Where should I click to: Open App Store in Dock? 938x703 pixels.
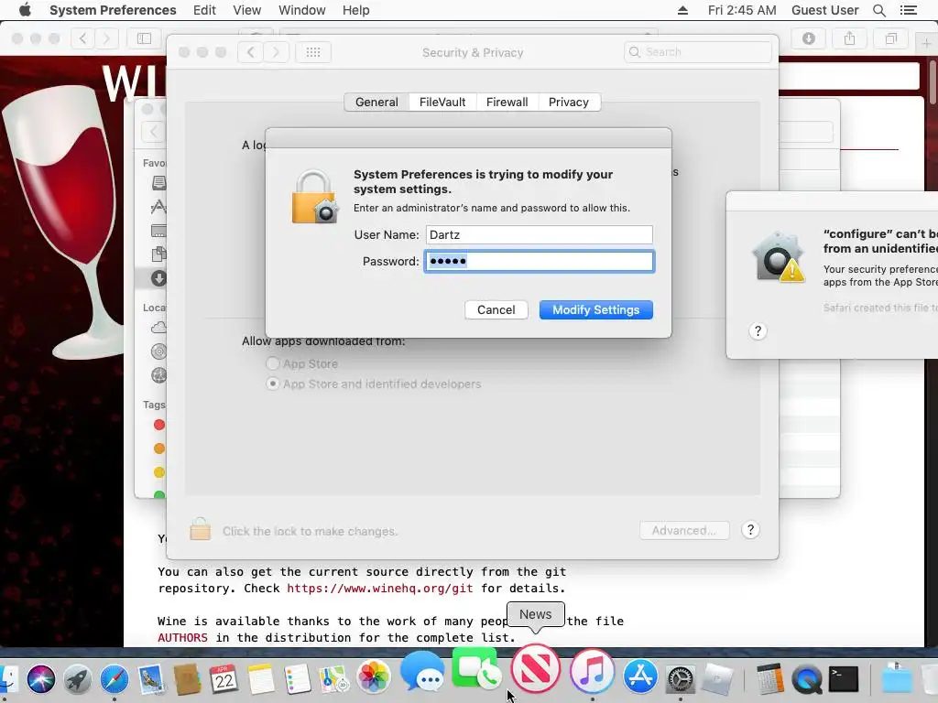(x=640, y=676)
